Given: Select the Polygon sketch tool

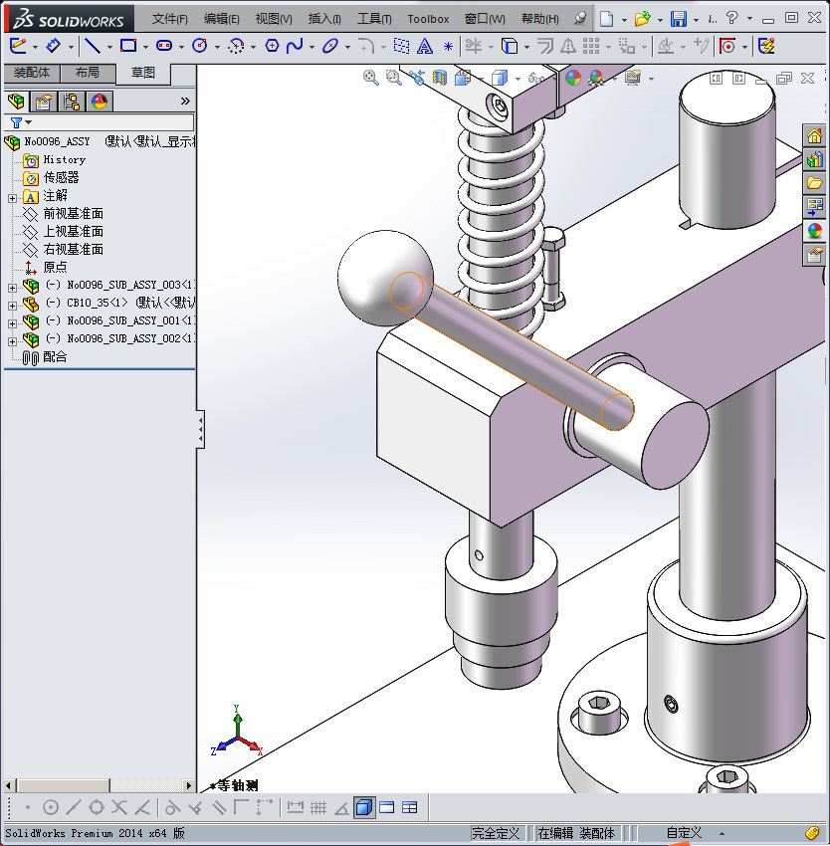Looking at the screenshot, I should (272, 46).
